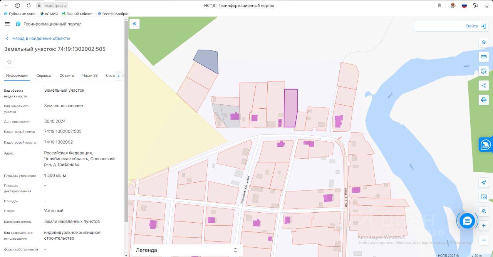Print the current map view
The height and width of the screenshot is (257, 493).
coord(483,100)
